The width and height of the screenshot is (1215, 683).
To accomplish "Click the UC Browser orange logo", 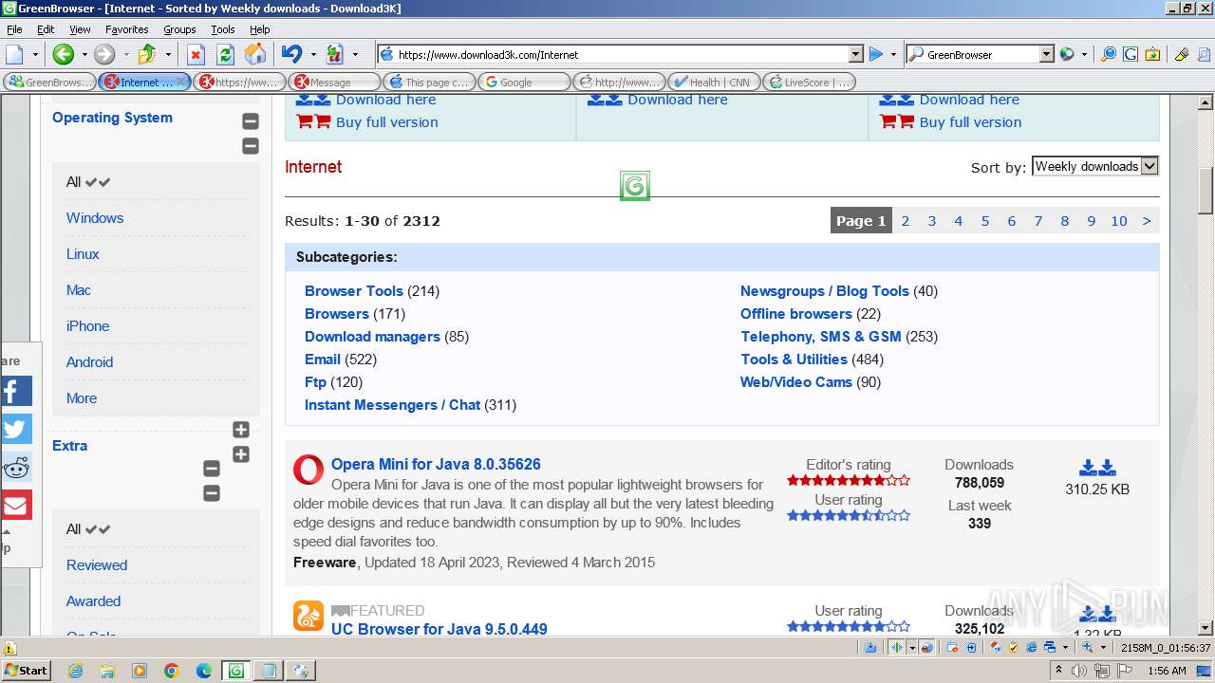I will coord(308,616).
